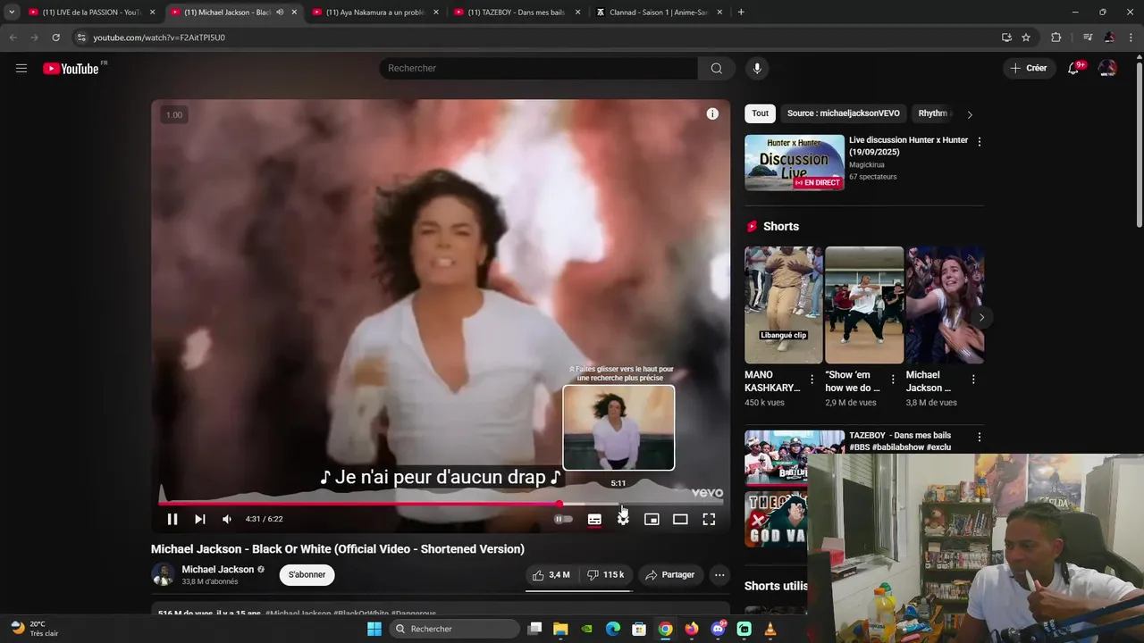Share the video with Partager
Viewport: 1144px width, 643px height.
pos(670,575)
